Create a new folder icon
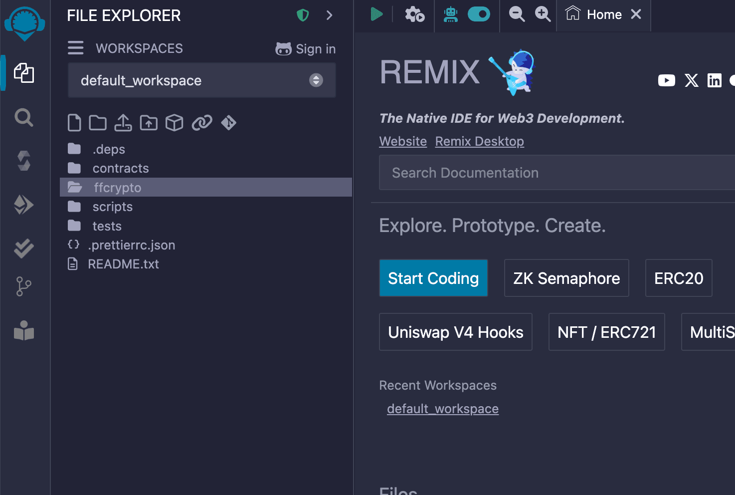The width and height of the screenshot is (735, 495). (98, 123)
